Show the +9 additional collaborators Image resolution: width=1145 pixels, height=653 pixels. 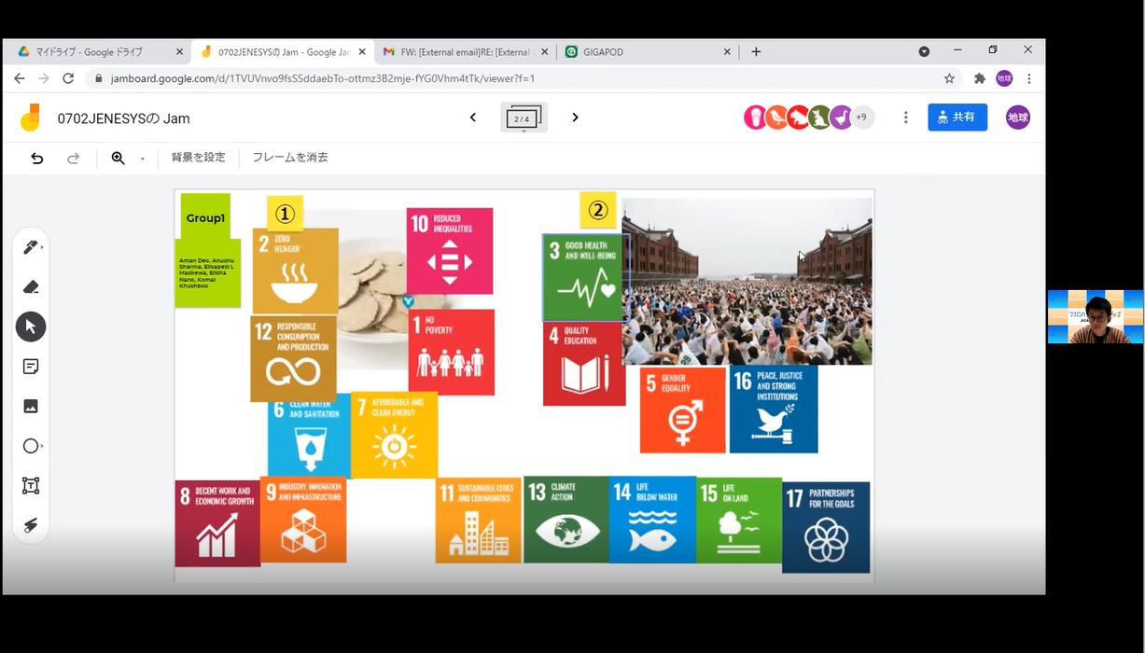(862, 118)
